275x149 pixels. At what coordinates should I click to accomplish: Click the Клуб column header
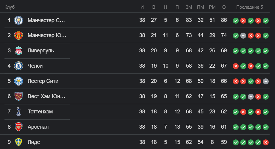click(10, 7)
